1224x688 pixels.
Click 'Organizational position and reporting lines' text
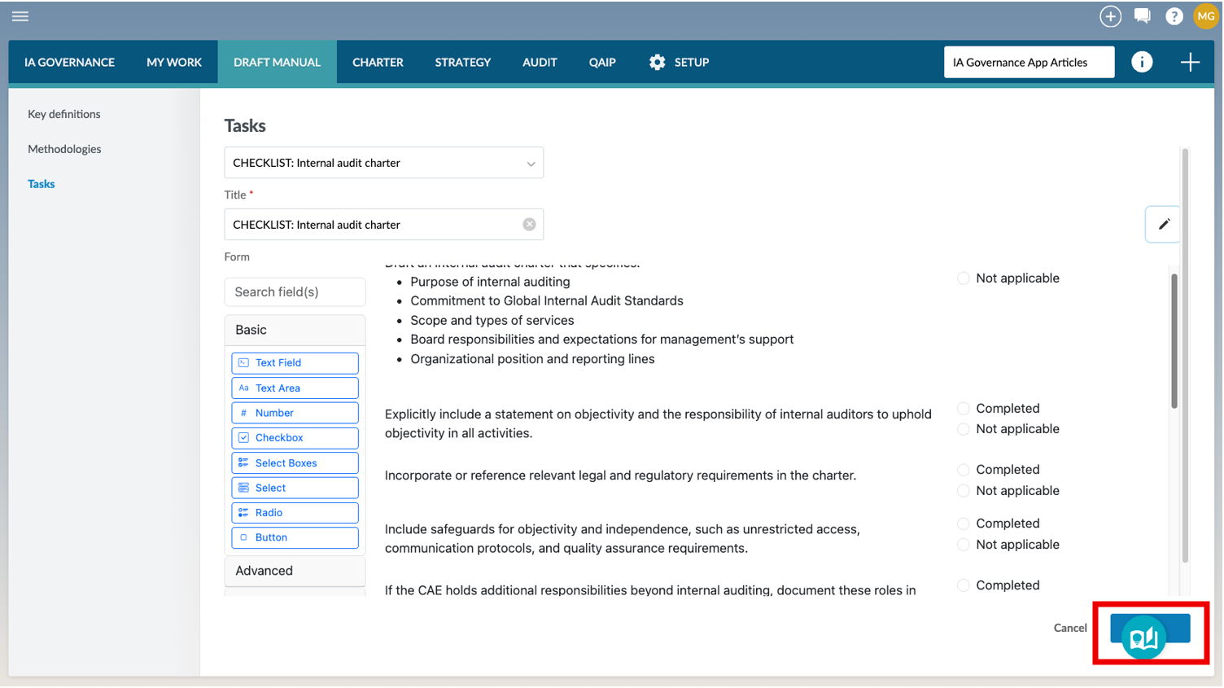[532, 359]
